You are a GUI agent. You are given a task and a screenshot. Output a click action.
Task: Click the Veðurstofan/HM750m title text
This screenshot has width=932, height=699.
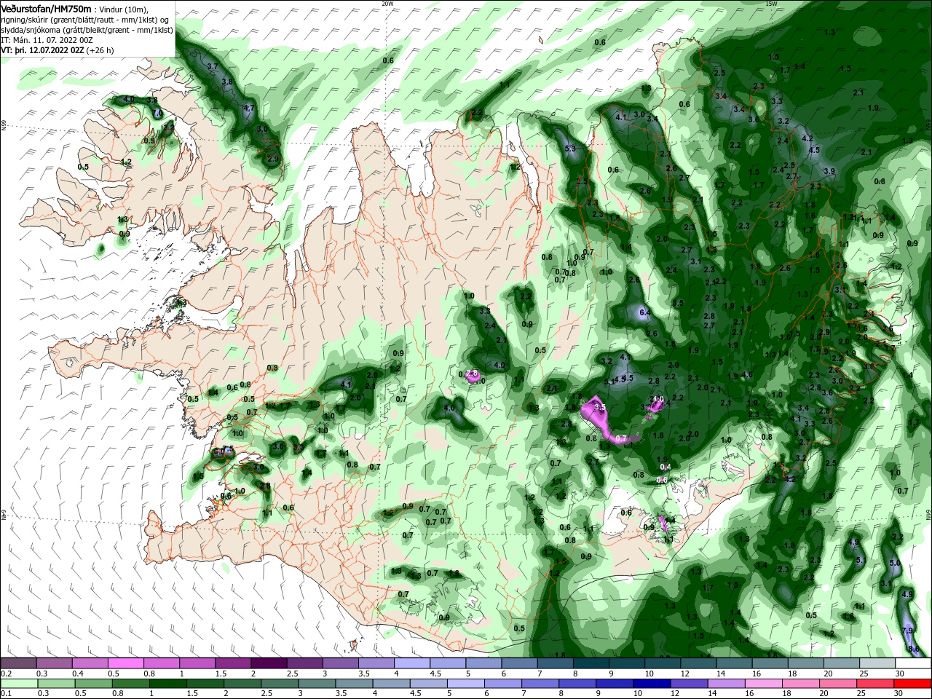[45, 8]
